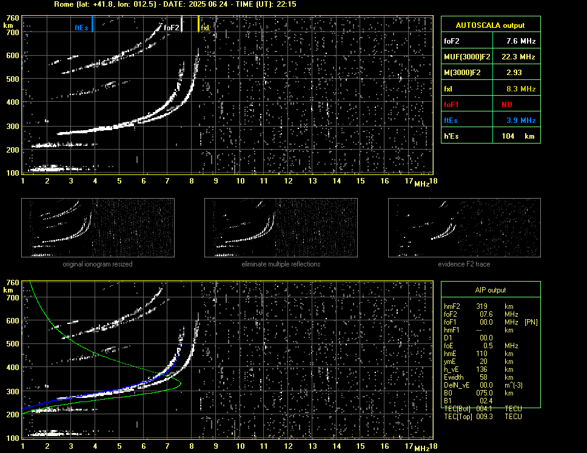Select the AIP foF1 row with [PN]
The width and height of the screenshot is (587, 453).
pyautogui.click(x=491, y=322)
